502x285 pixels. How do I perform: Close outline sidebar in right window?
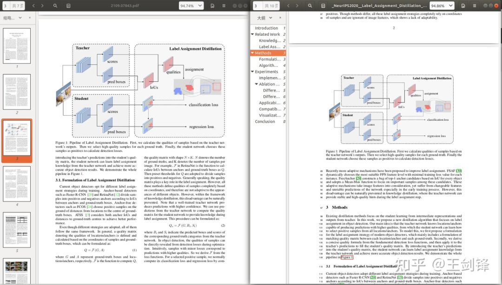tap(280, 18)
